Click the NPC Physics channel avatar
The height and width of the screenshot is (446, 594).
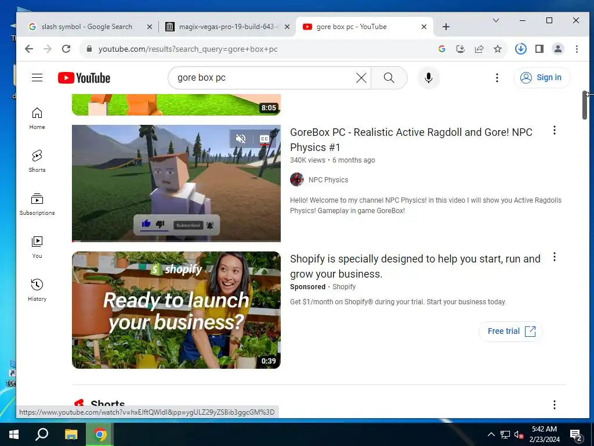coord(297,179)
